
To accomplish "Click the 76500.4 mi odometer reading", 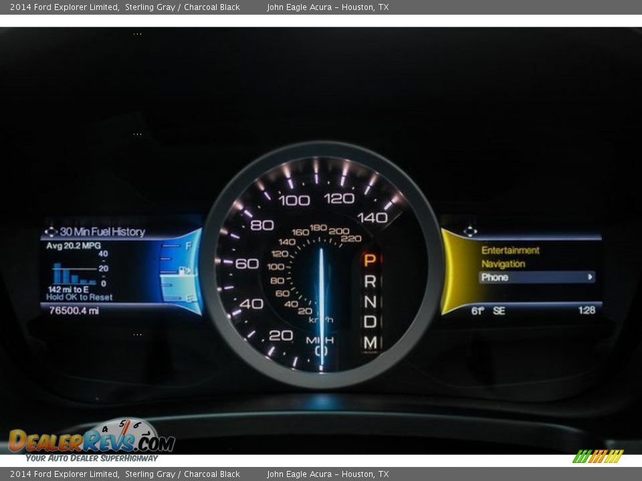I will coord(74,311).
